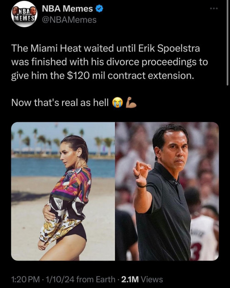230x288 pixels.
Task: Open the NBA Memes profile avatar
Action: coord(24,14)
